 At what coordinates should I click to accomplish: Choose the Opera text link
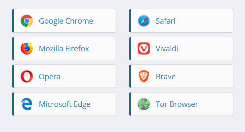pyautogui.click(x=50, y=77)
